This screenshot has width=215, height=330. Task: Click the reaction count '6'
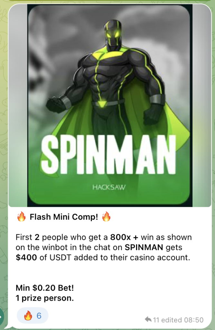pos(39,316)
